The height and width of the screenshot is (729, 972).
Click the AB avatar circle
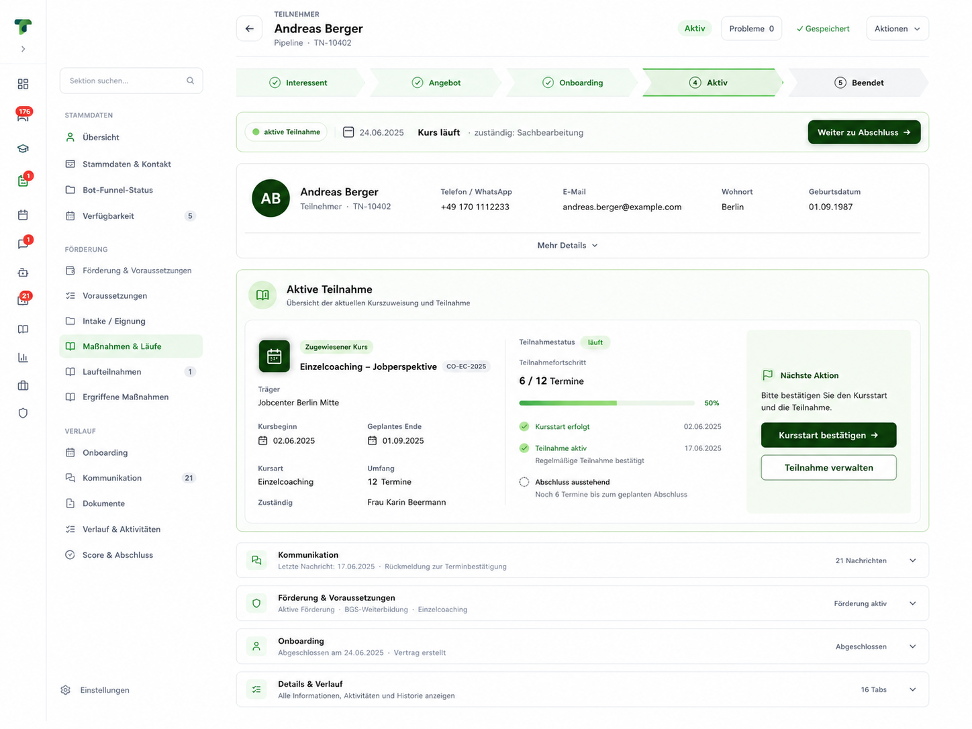pos(271,198)
